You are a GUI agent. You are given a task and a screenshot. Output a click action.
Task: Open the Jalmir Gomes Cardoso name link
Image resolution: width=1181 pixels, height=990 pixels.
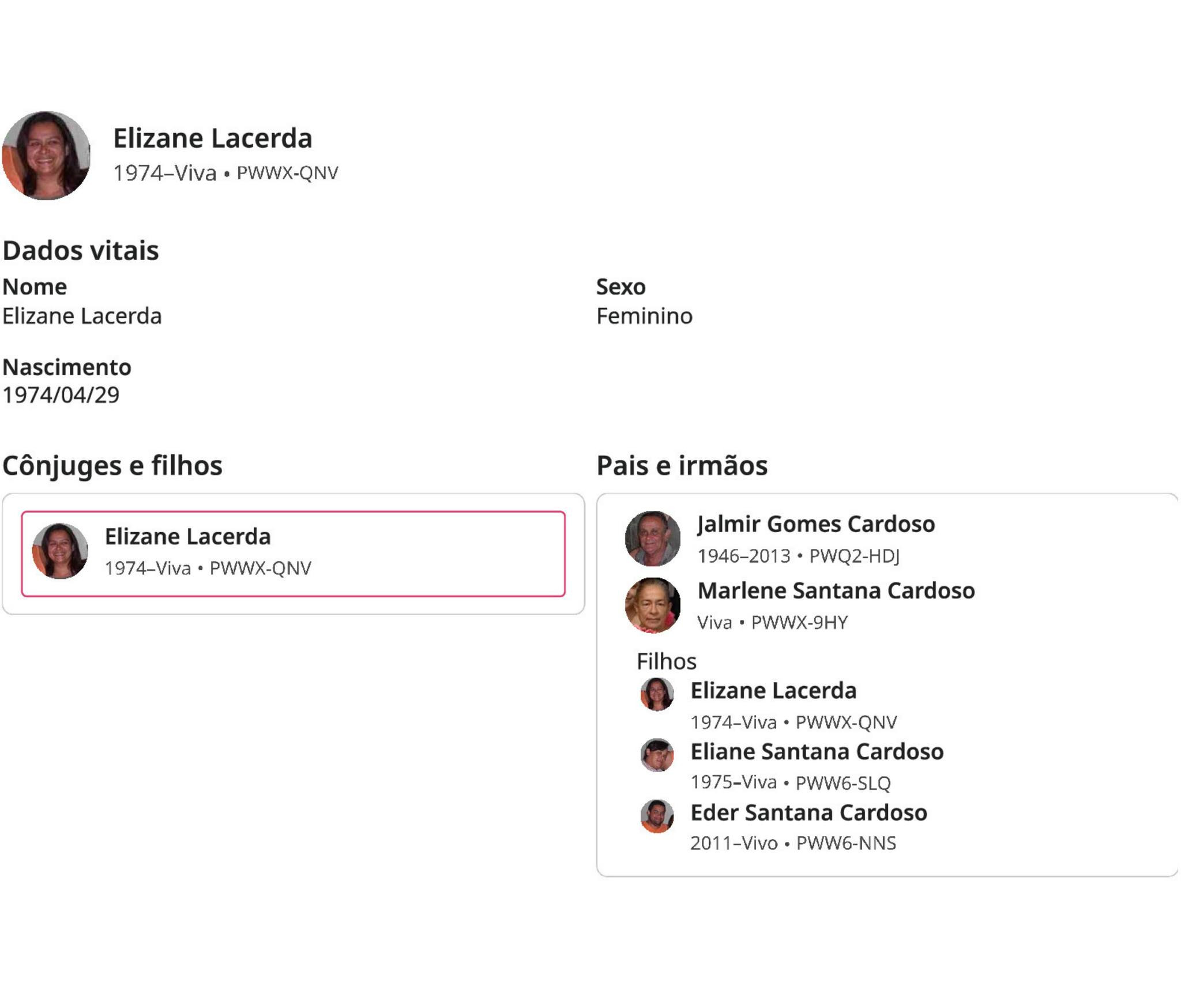[816, 524]
